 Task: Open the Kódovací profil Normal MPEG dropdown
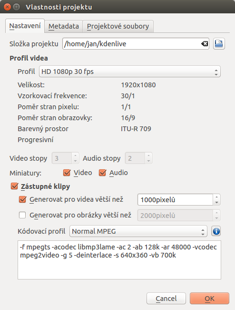[138, 231]
